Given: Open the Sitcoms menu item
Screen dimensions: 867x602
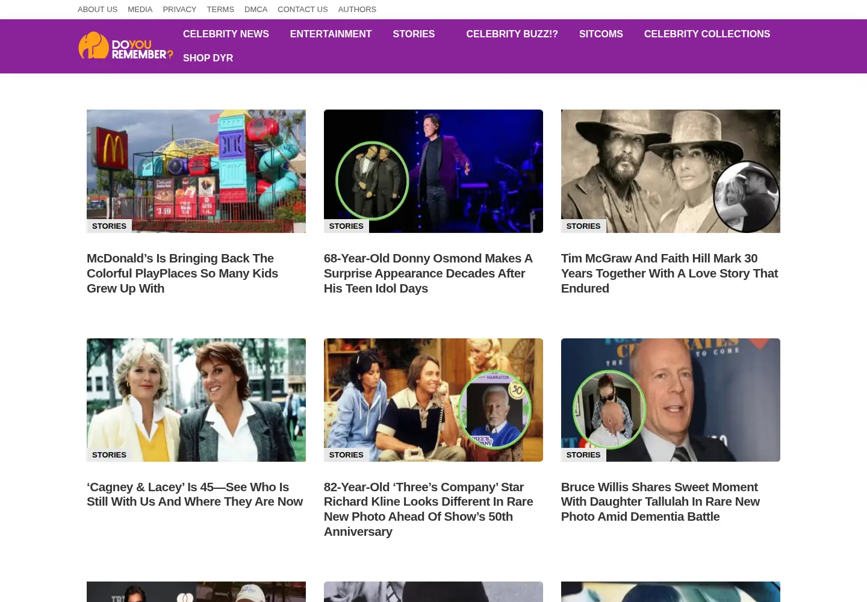Looking at the screenshot, I should [601, 34].
